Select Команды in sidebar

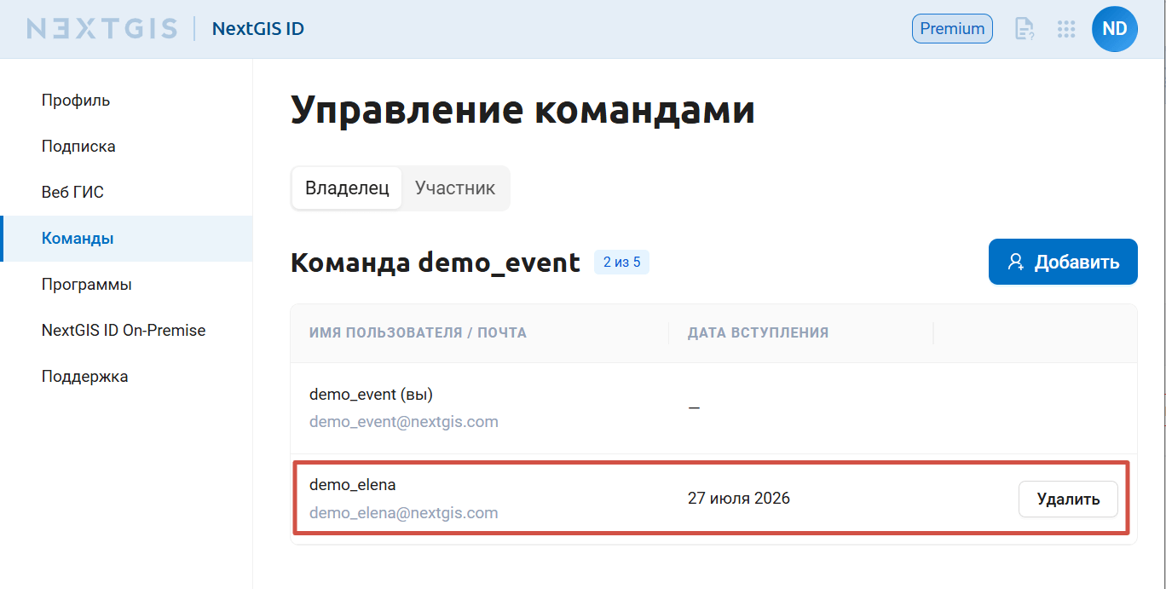point(126,239)
